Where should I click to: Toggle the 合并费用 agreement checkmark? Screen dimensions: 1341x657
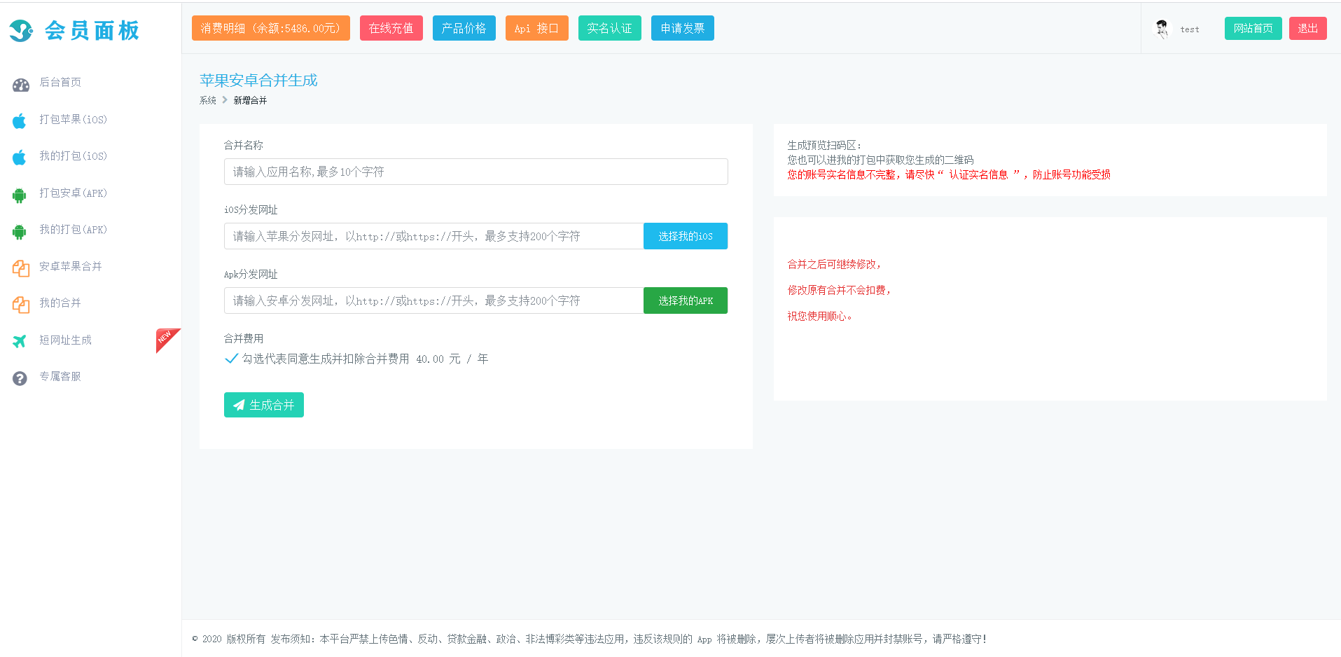231,359
